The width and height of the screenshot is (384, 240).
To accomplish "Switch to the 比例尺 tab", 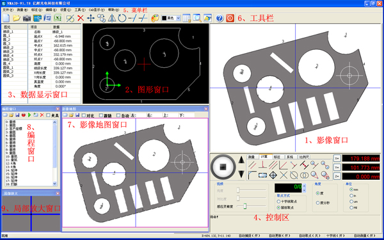I will pyautogui.click(x=304, y=157).
